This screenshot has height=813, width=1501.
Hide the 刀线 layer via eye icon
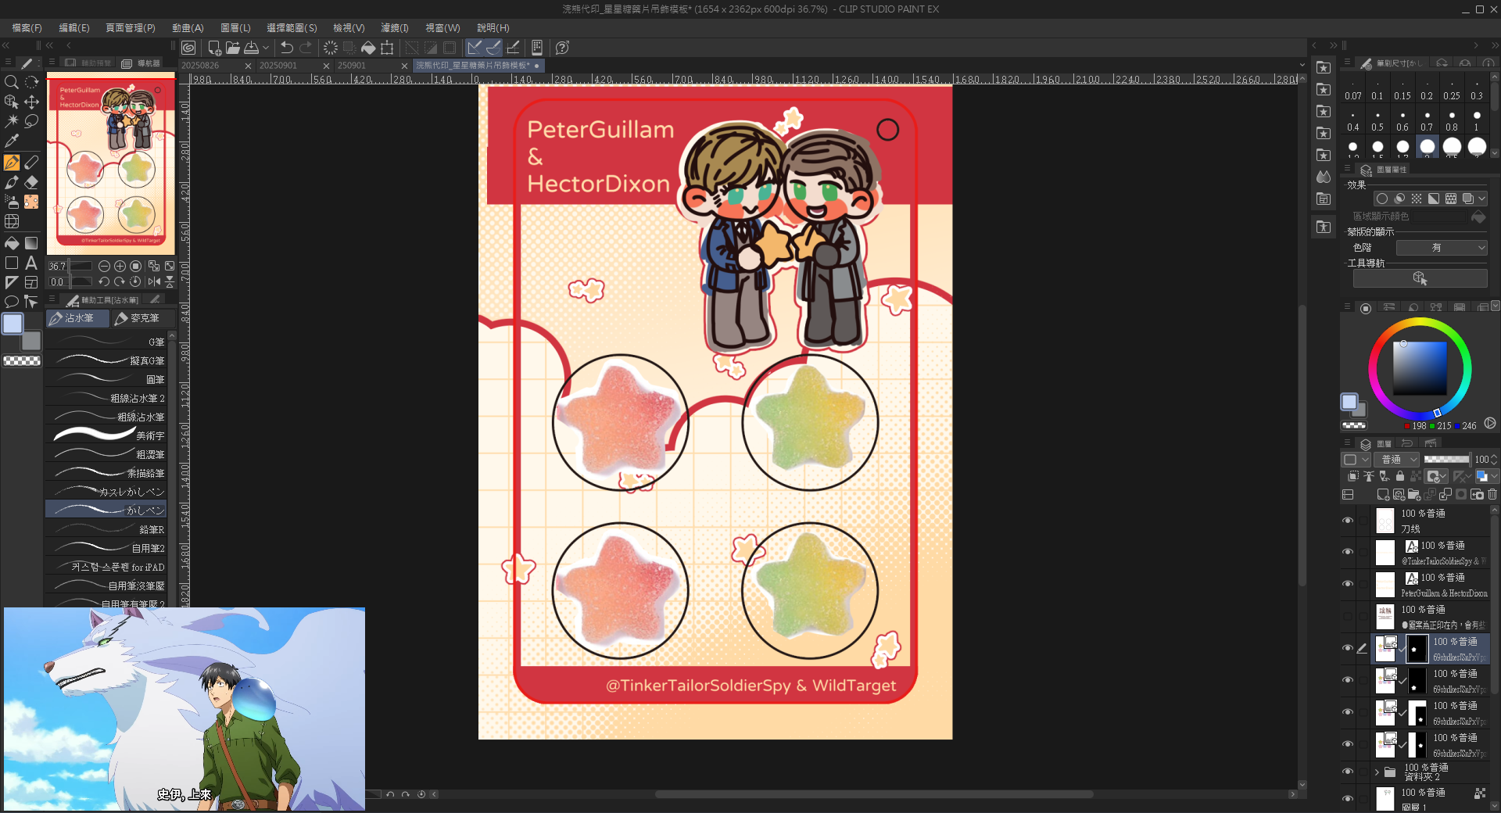click(1348, 520)
